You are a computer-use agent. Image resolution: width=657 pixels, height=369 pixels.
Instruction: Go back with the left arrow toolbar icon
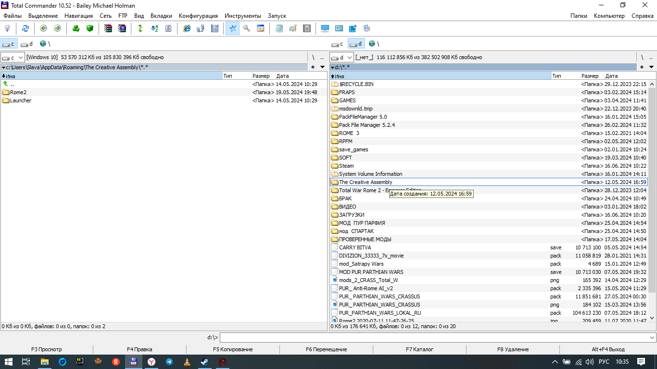click(43, 28)
